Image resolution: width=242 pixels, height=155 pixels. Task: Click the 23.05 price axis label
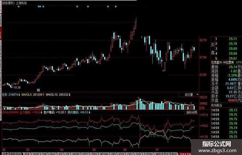point(203,75)
